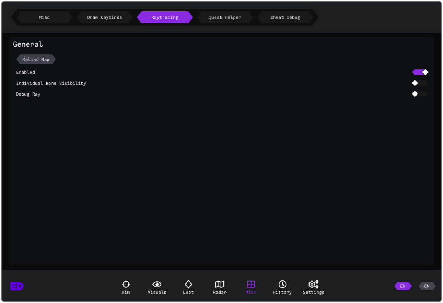Switch to the Misc tab at top

pyautogui.click(x=44, y=17)
